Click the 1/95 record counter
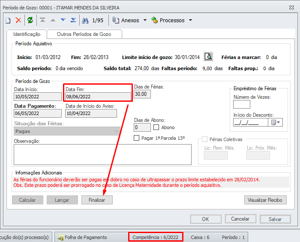This screenshot has height=242, width=300. [98, 21]
